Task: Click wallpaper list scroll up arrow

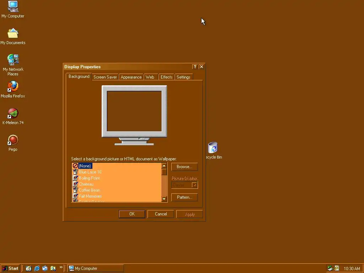Action: point(164,166)
